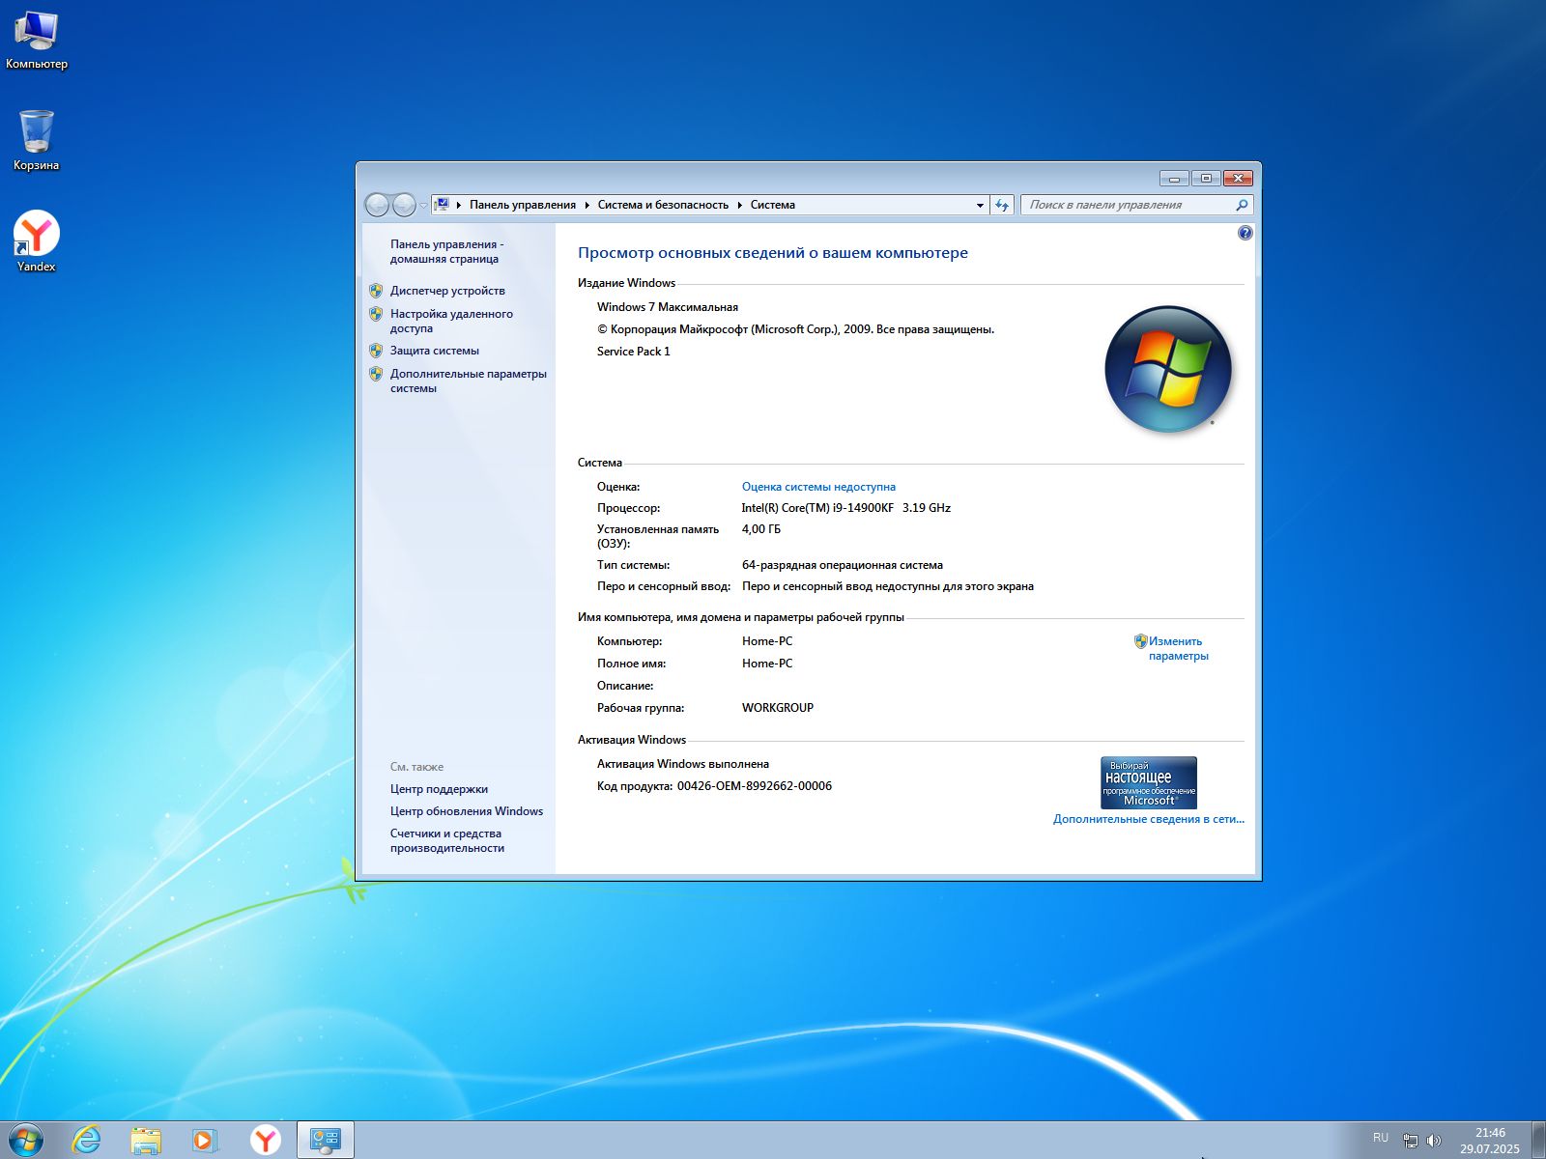Click the shield icon beside Диспетчер устройств
Screen dimensions: 1546x1159
pos(376,291)
